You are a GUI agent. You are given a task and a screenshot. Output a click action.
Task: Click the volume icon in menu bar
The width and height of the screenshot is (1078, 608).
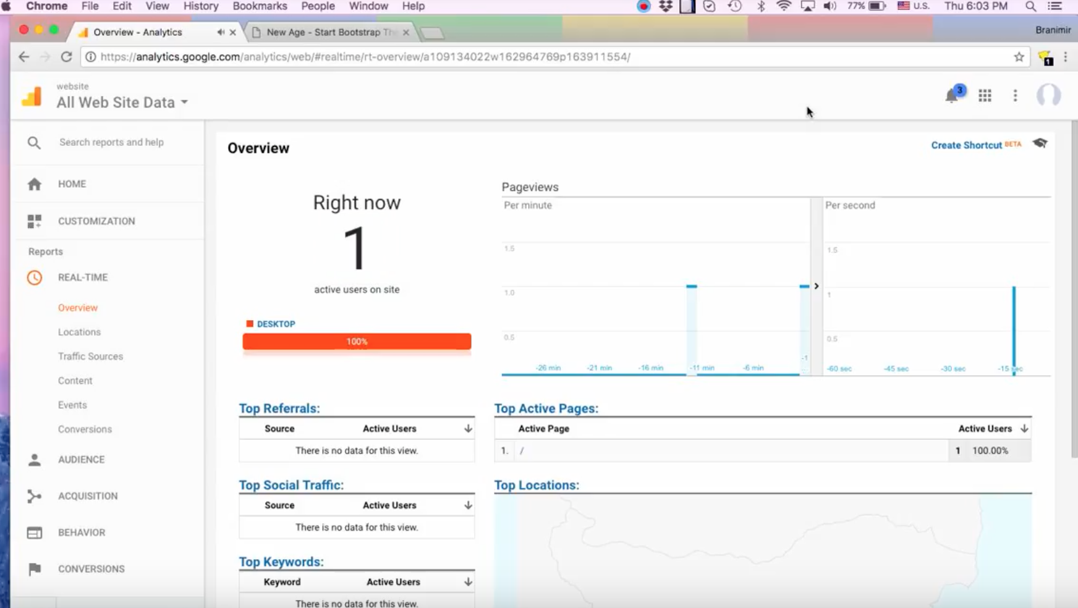830,6
